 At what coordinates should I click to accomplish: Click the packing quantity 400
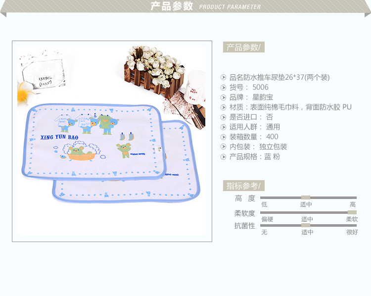[272, 137]
